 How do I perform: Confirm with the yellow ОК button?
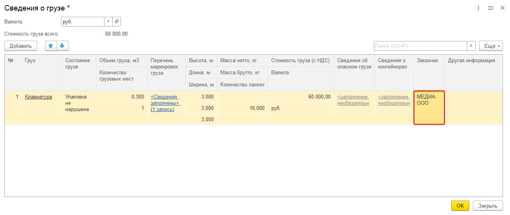pyautogui.click(x=460, y=206)
